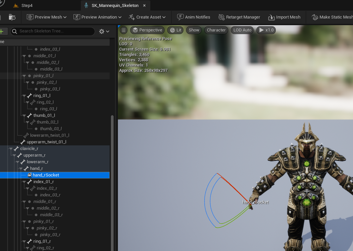Click the Anim Notifies button

194,17
